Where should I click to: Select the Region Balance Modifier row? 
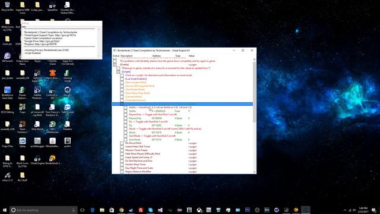click(182, 172)
